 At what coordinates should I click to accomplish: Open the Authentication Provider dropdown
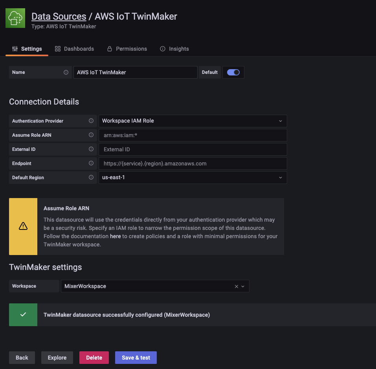(193, 121)
